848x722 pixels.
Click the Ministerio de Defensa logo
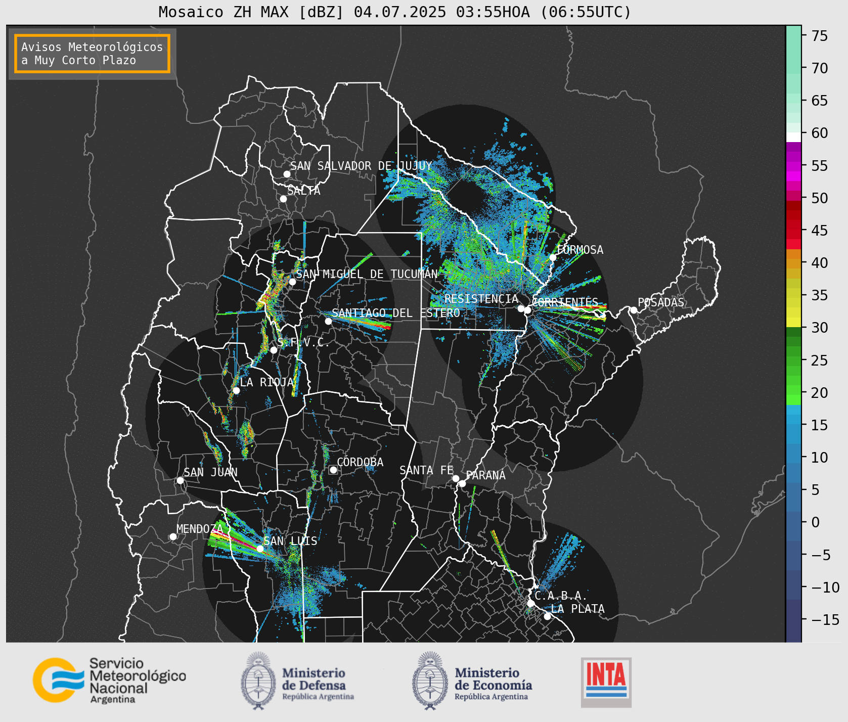click(x=298, y=681)
